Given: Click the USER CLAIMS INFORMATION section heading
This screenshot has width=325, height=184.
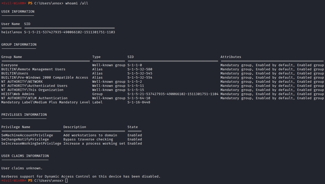Looking at the screenshot, I should [25, 156].
